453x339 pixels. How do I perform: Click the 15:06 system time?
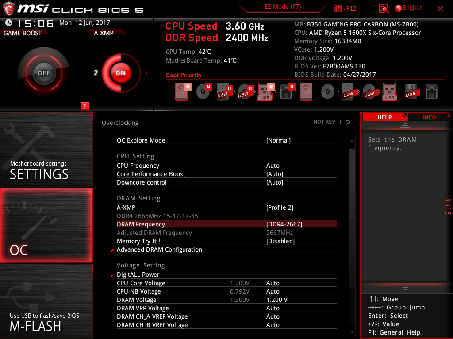(35, 23)
